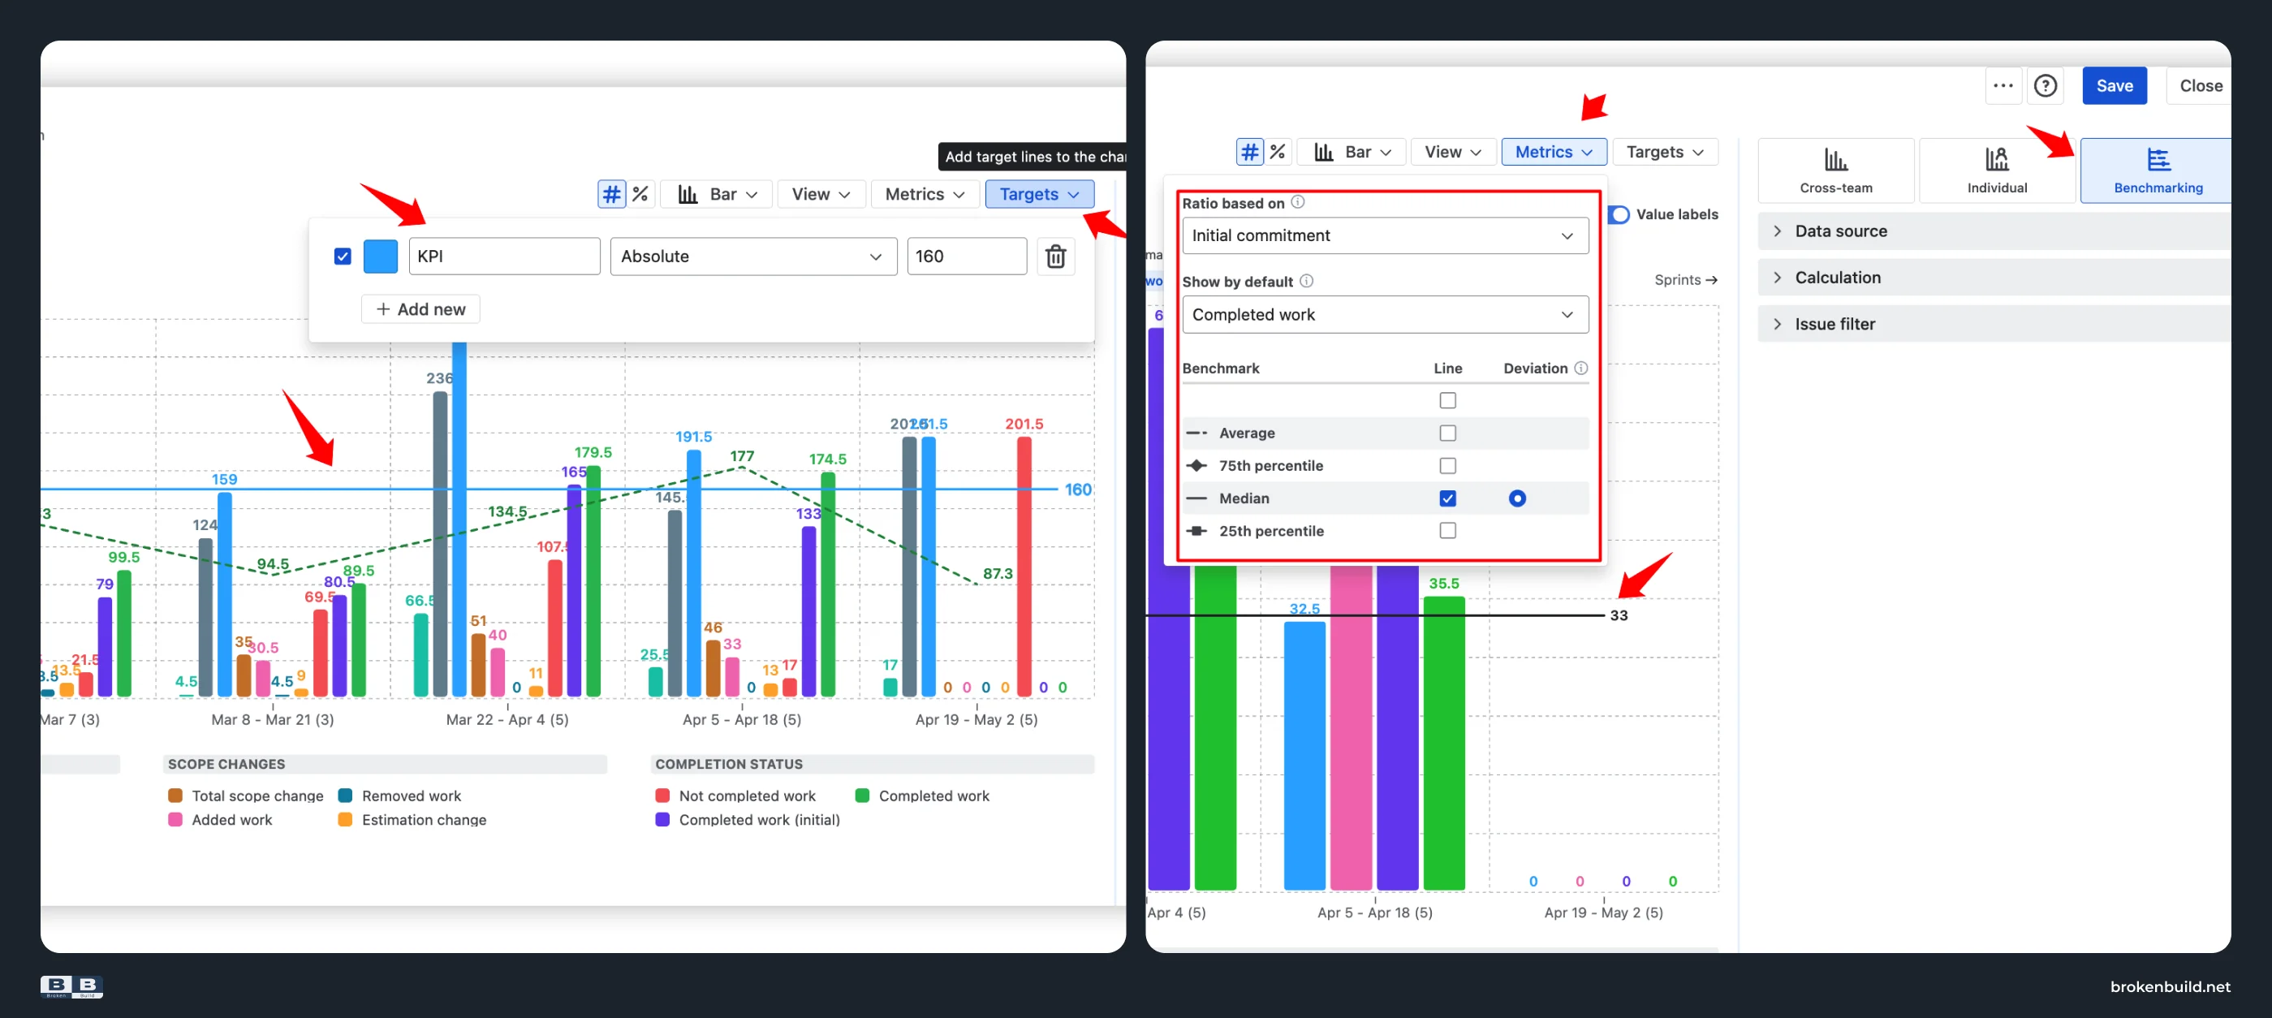Expand the Issue filter section
This screenshot has width=2272, height=1018.
click(1994, 324)
